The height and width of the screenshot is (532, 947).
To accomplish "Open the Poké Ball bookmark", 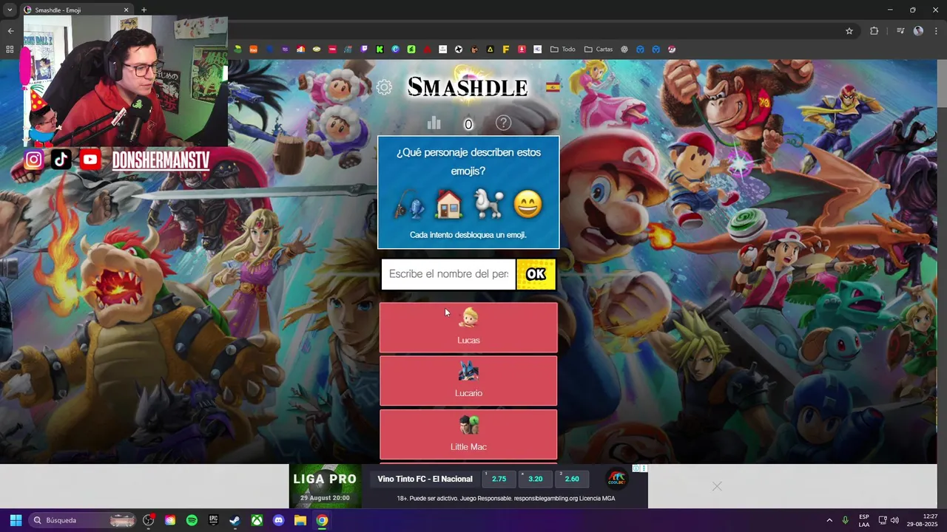I will click(x=672, y=50).
